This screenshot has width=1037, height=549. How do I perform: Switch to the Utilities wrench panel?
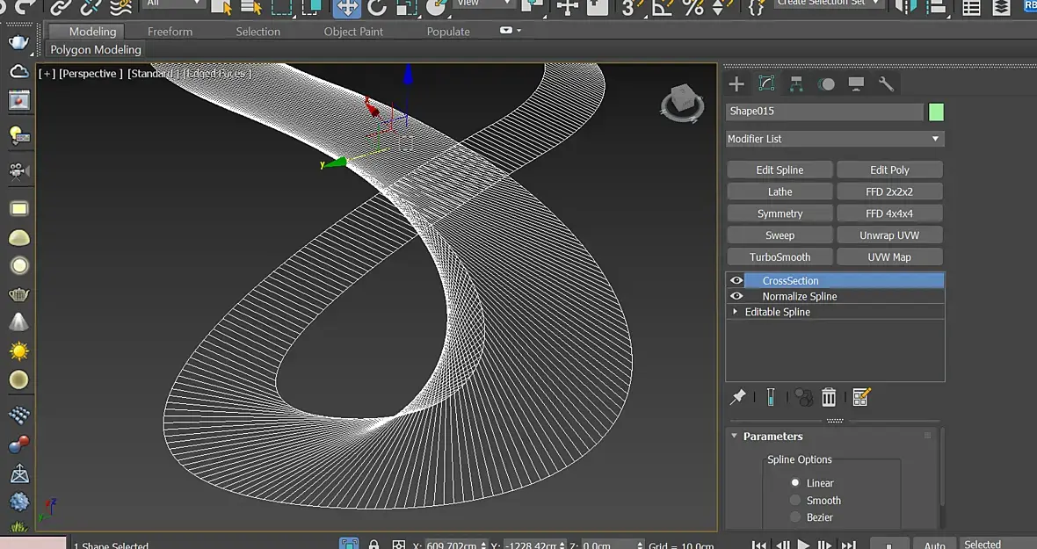click(x=886, y=84)
